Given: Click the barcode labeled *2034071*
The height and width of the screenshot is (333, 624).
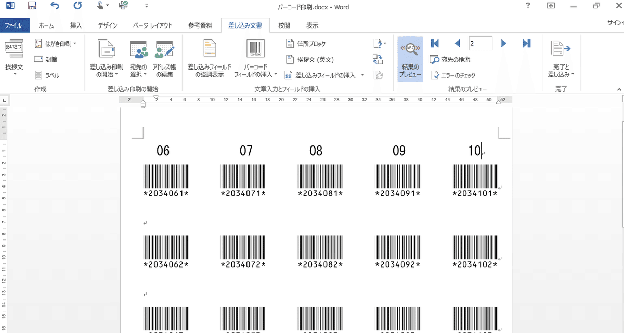Looking at the screenshot, I should tap(243, 177).
